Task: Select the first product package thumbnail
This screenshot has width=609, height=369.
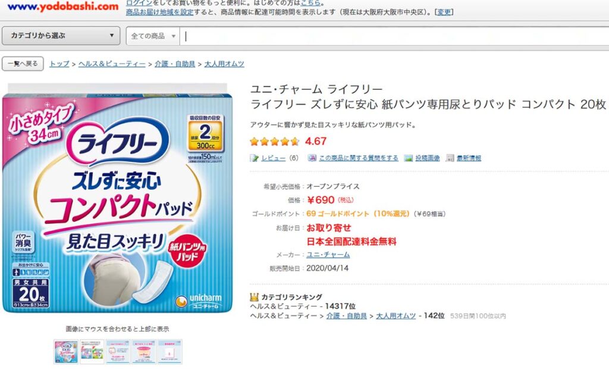Action: point(65,351)
